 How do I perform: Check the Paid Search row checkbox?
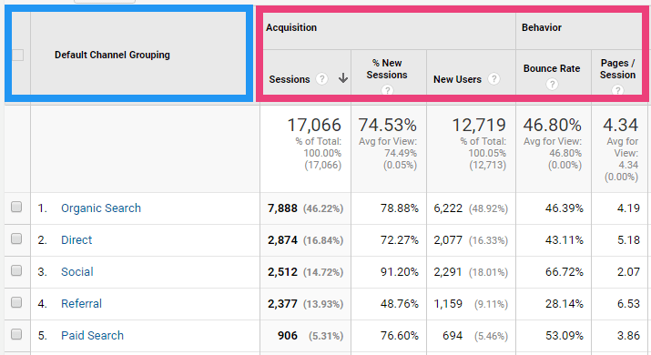tap(16, 334)
